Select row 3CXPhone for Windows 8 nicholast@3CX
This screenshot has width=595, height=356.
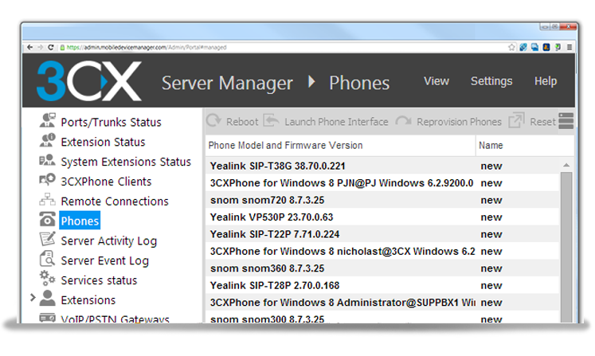(x=382, y=251)
